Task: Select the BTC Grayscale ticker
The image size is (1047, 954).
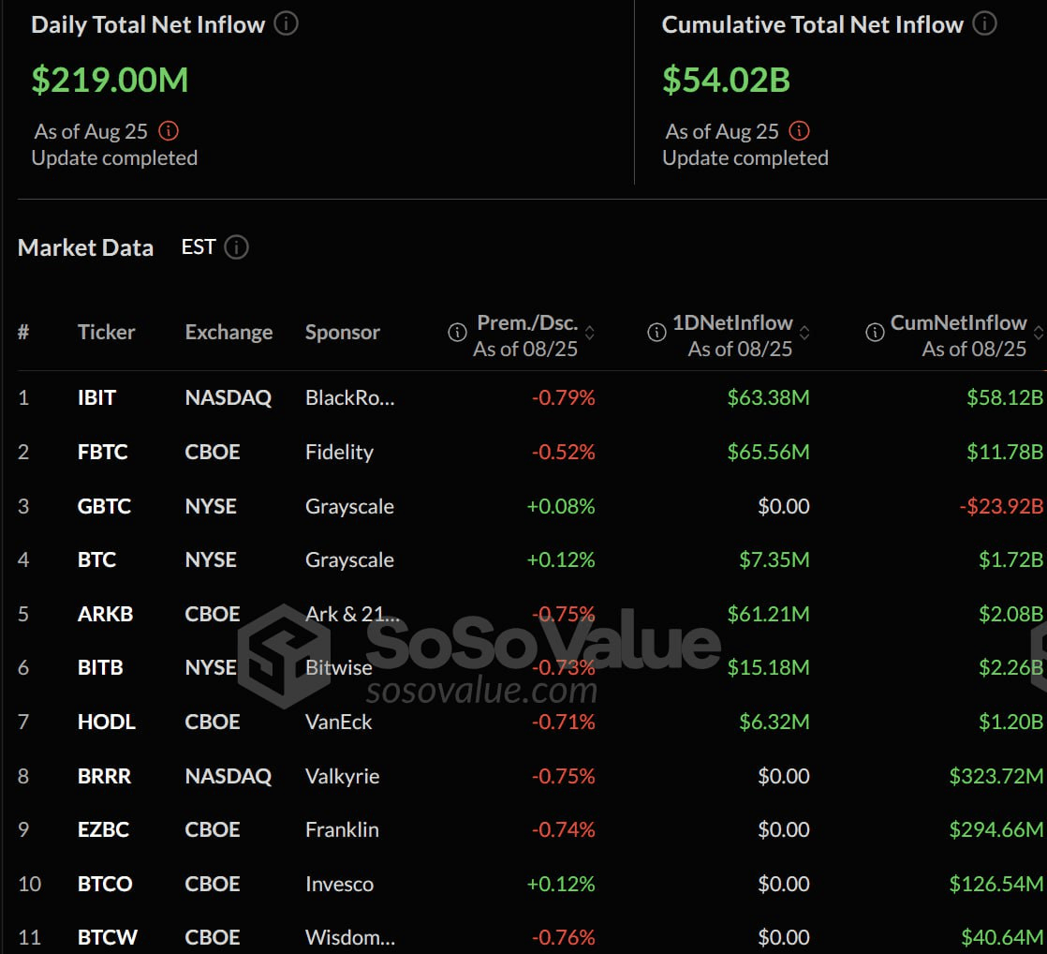Action: (96, 559)
